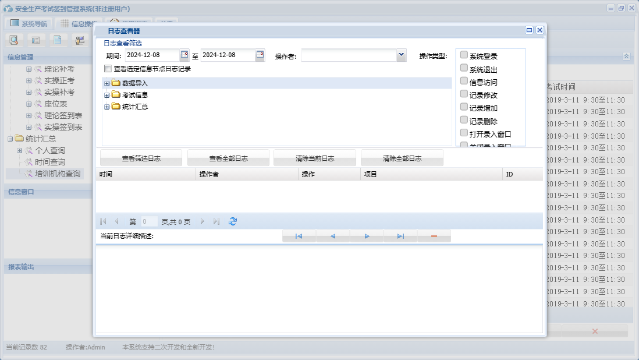Expand 实操正考 node in sidebar
Screen dimensions: 639x360
29,81
